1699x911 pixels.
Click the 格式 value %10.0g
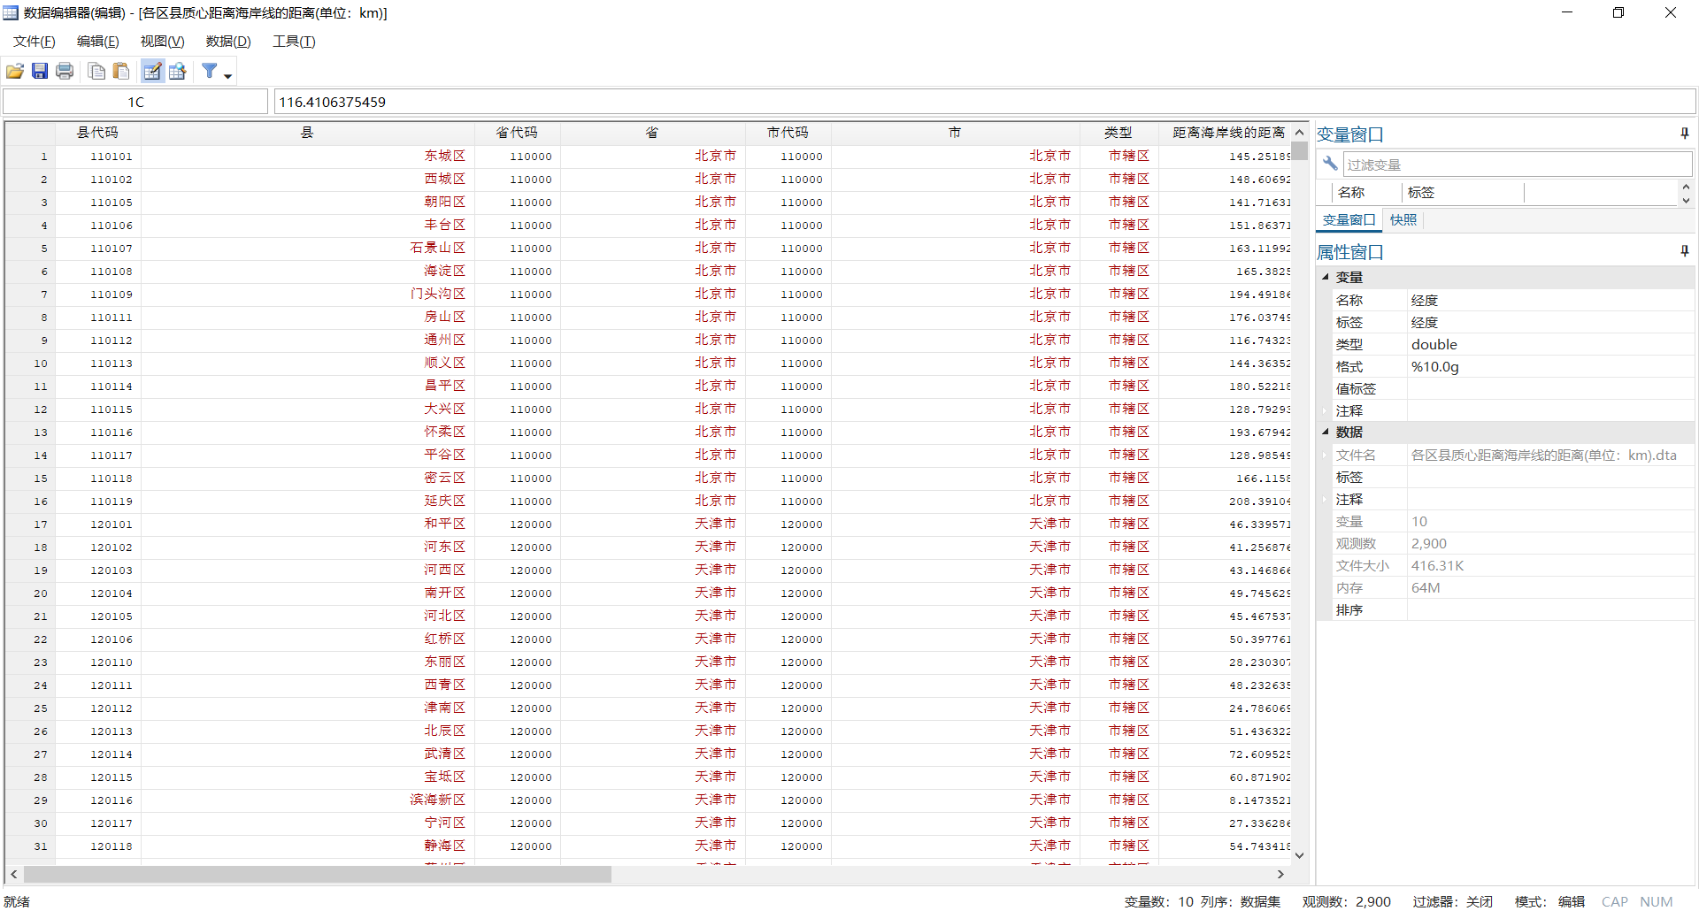click(x=1434, y=367)
